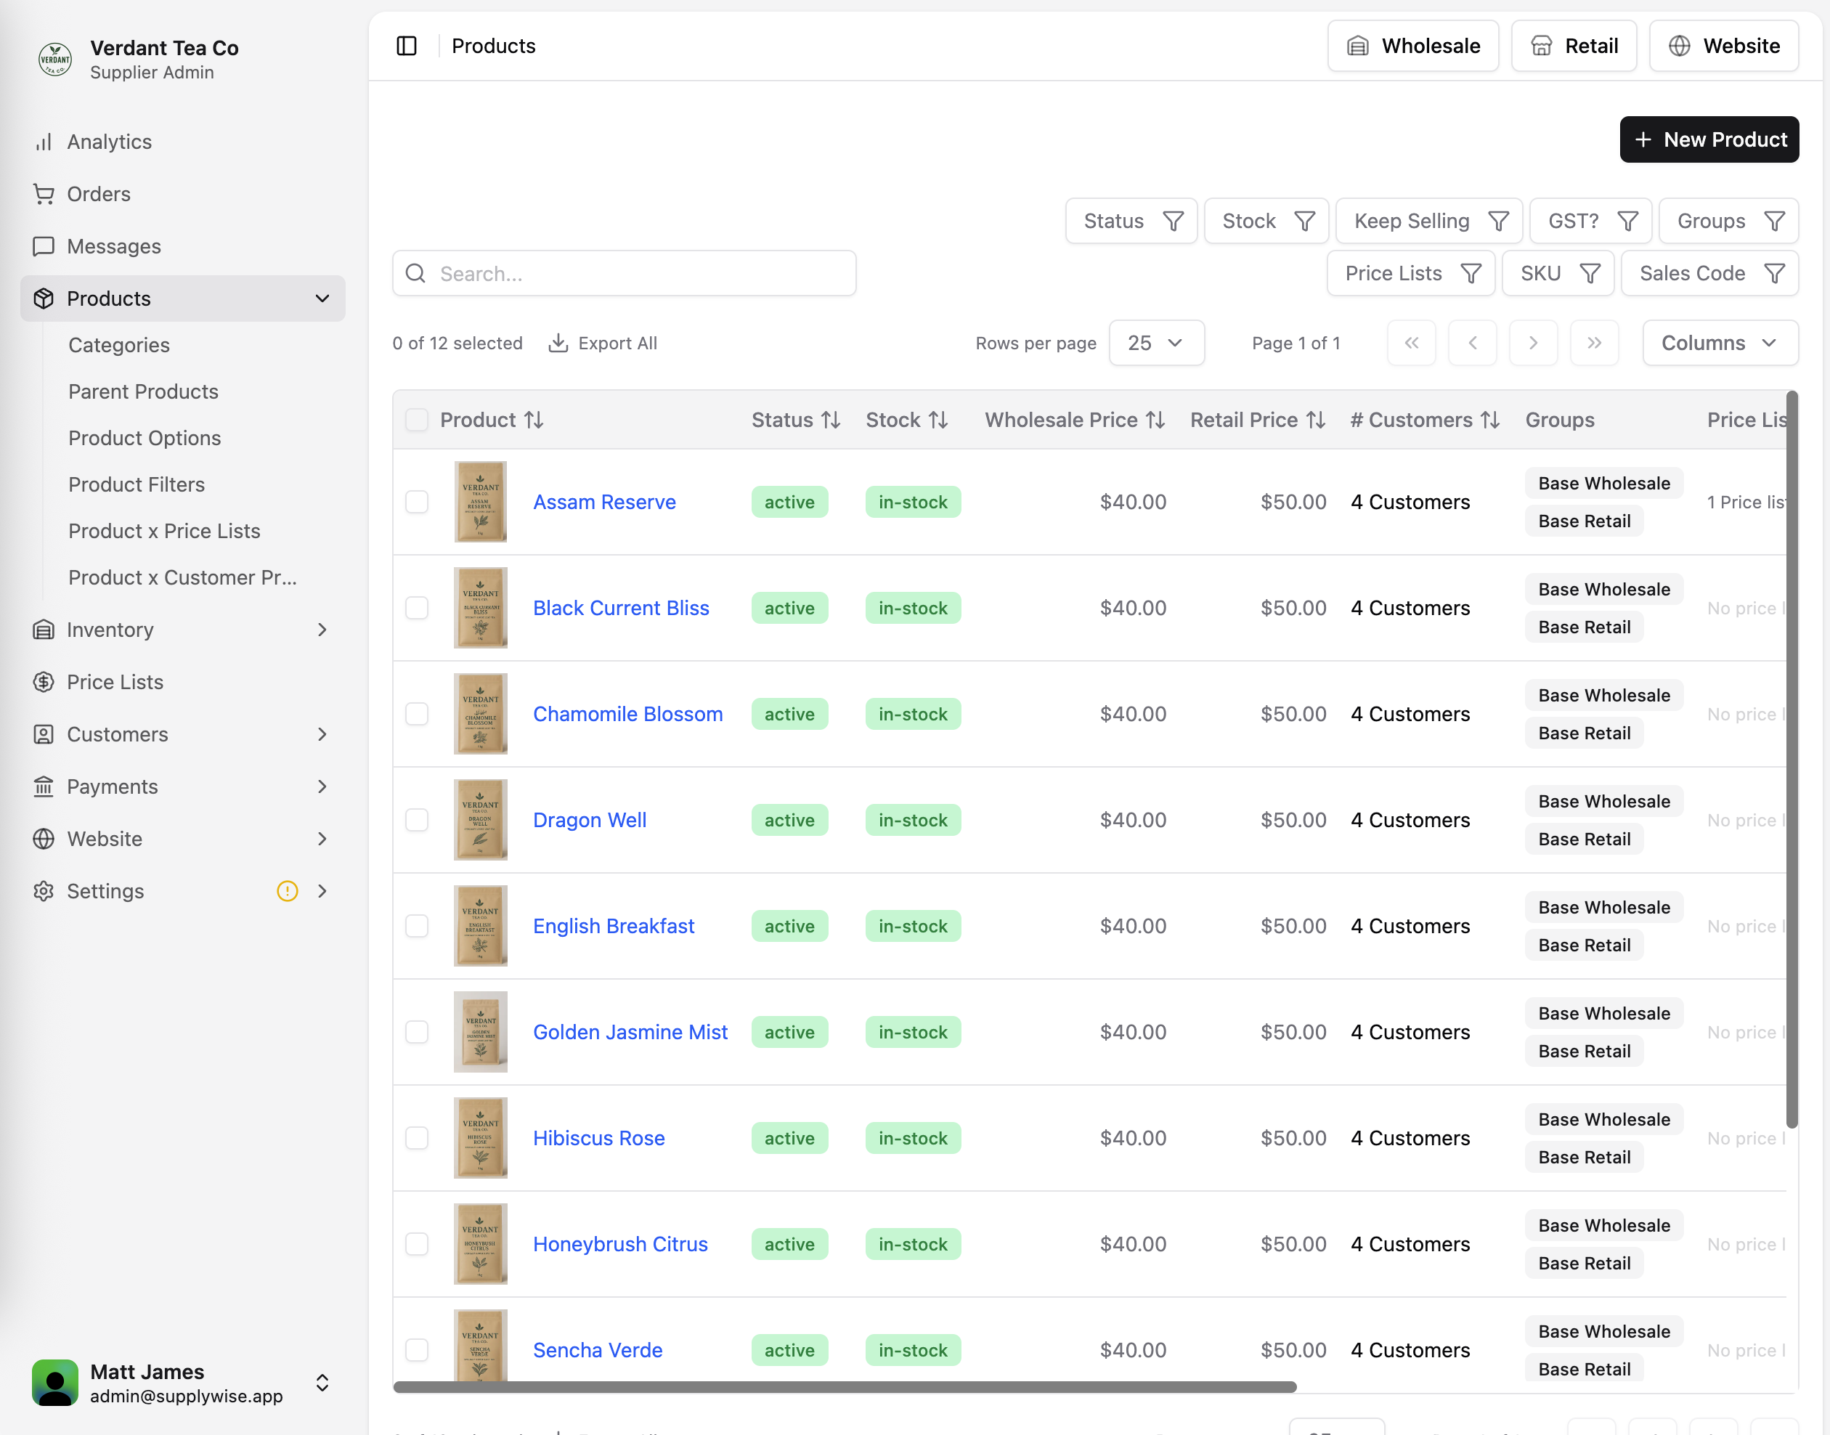Switch to the Retail view tab
1830x1435 pixels.
(1573, 45)
